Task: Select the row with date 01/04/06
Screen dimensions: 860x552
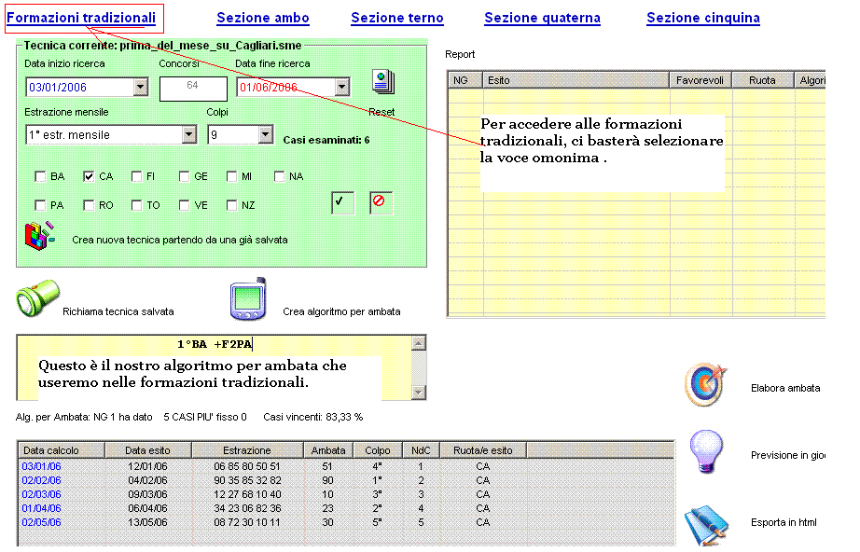Action: pyautogui.click(x=345, y=508)
